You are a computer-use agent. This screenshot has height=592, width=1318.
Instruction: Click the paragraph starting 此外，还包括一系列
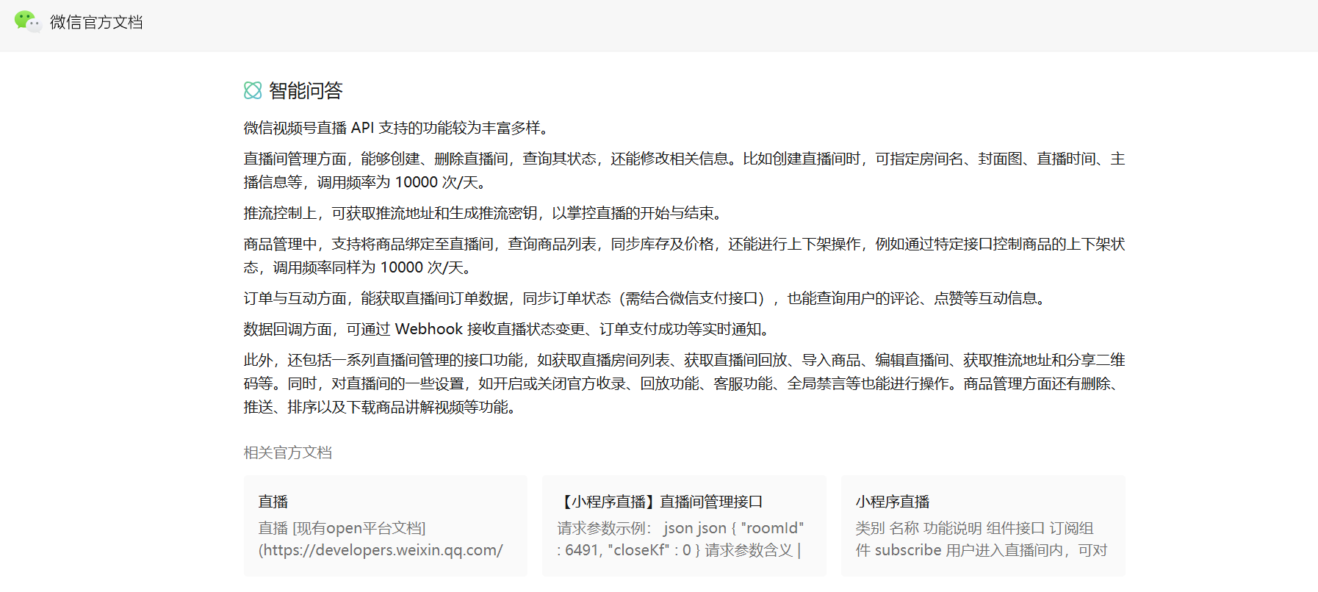pos(685,383)
